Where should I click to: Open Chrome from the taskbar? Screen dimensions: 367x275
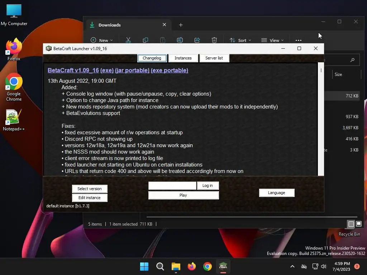tap(208, 266)
